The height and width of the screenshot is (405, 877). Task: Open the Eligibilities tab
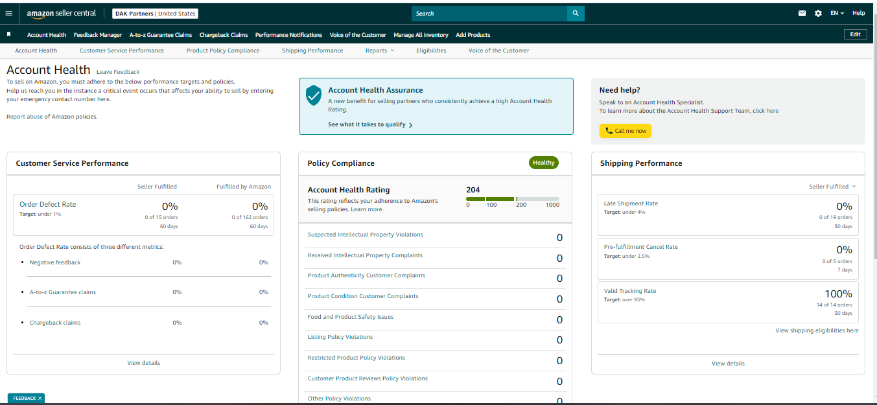pos(431,51)
